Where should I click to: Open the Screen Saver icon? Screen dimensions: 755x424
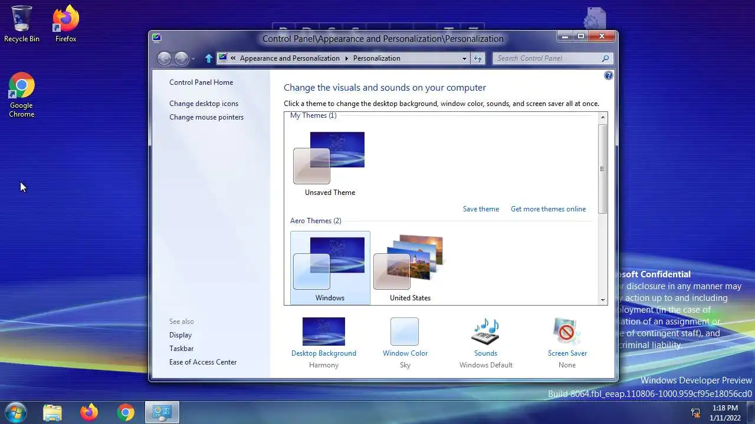567,332
